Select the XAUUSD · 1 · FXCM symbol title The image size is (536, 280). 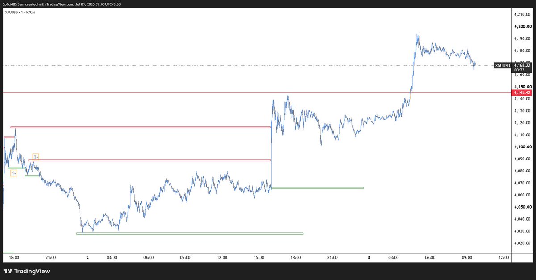(20, 12)
